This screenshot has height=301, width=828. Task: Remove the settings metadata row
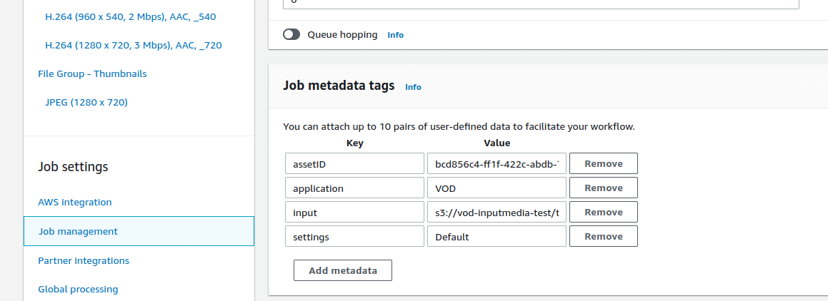pos(603,236)
